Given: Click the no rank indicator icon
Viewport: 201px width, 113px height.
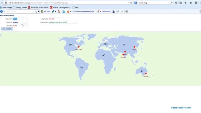Looking at the screenshot, I should point(42,12).
